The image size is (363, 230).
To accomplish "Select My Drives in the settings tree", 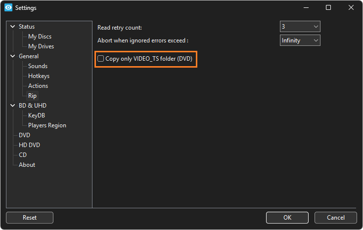I will click(41, 46).
